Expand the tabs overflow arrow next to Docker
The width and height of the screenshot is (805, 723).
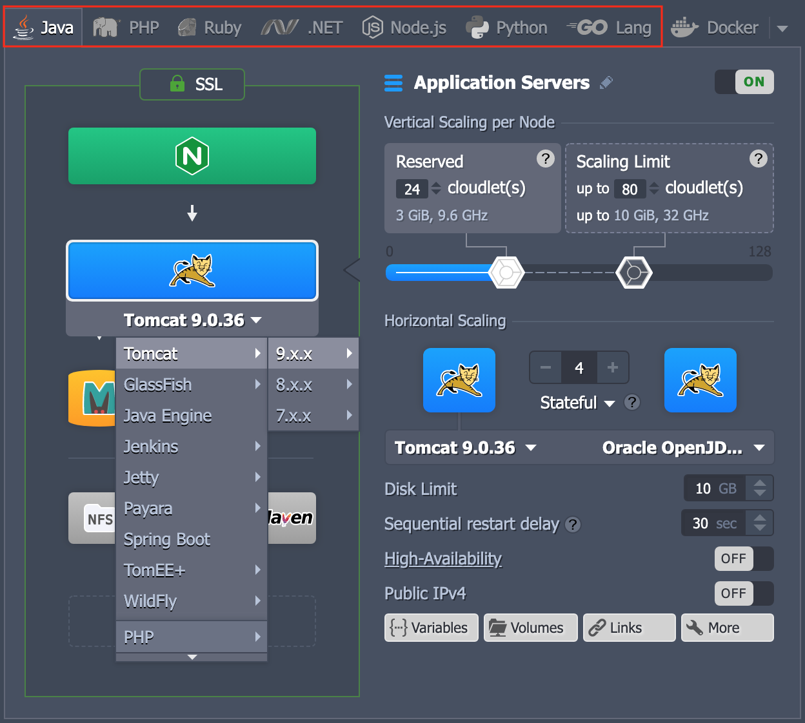click(x=782, y=28)
